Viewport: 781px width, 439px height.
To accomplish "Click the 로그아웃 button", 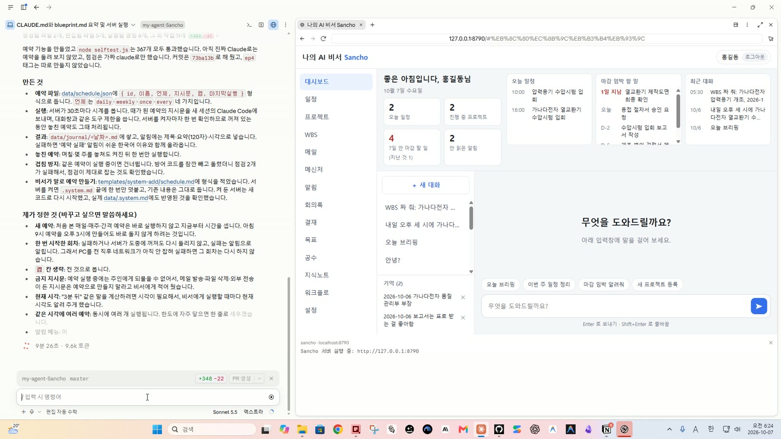I will [x=755, y=57].
